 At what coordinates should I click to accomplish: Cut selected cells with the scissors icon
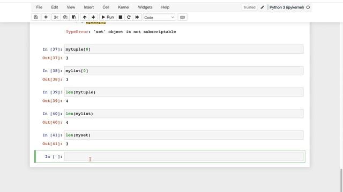point(56,17)
